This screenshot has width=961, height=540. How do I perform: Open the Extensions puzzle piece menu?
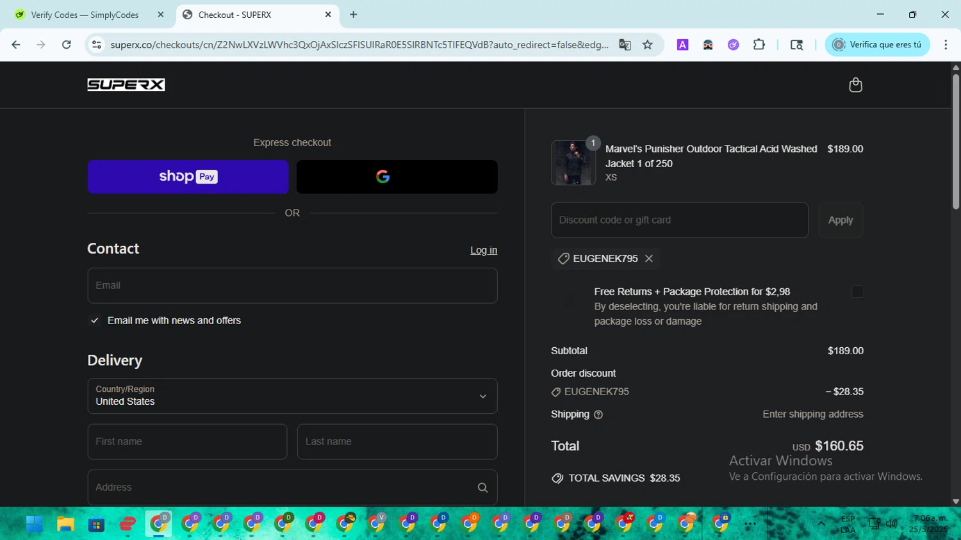[759, 45]
